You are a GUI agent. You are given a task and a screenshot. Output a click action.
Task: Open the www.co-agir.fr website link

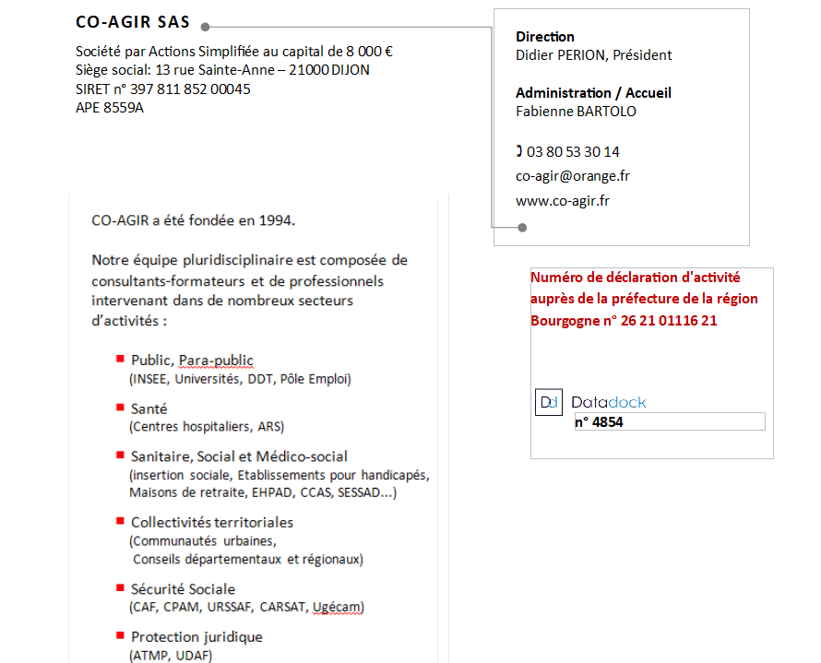click(x=562, y=200)
